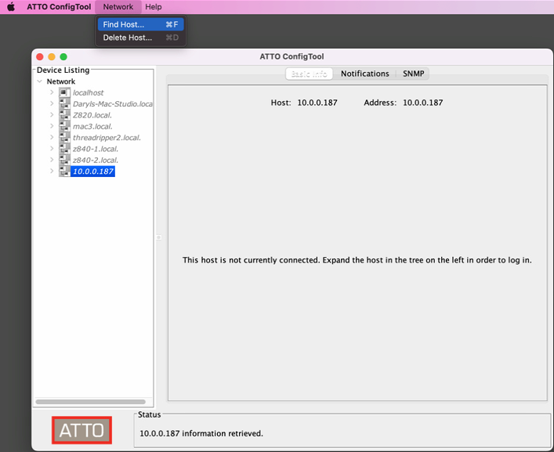Expand the z840-1.local. host node
The height and width of the screenshot is (452, 554).
click(x=52, y=149)
